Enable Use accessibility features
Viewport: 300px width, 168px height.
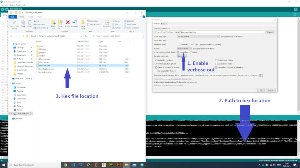(x=156, y=71)
